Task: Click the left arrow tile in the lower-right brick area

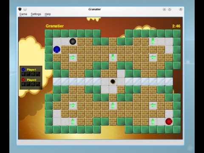Action: [153, 105]
